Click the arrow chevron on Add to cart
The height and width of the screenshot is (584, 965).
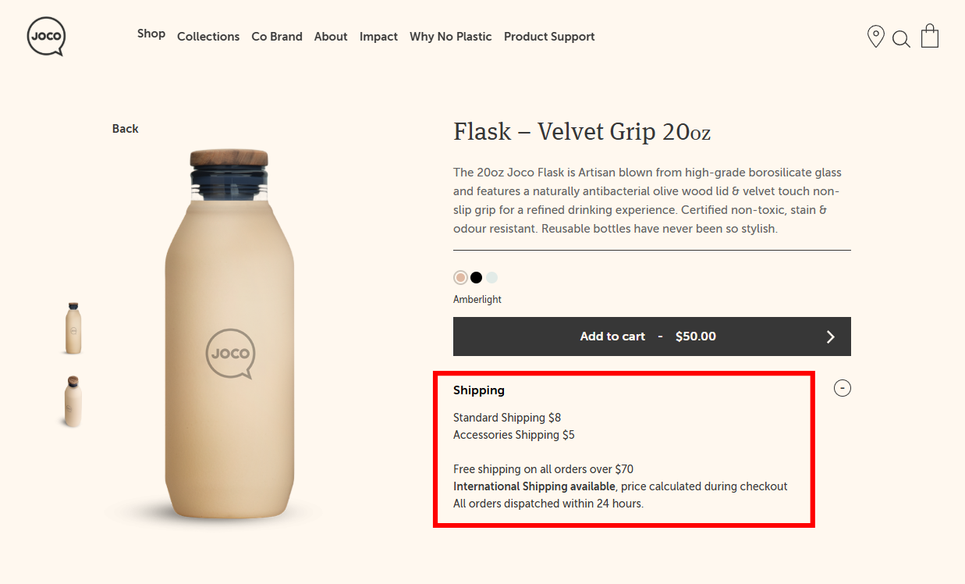point(830,337)
